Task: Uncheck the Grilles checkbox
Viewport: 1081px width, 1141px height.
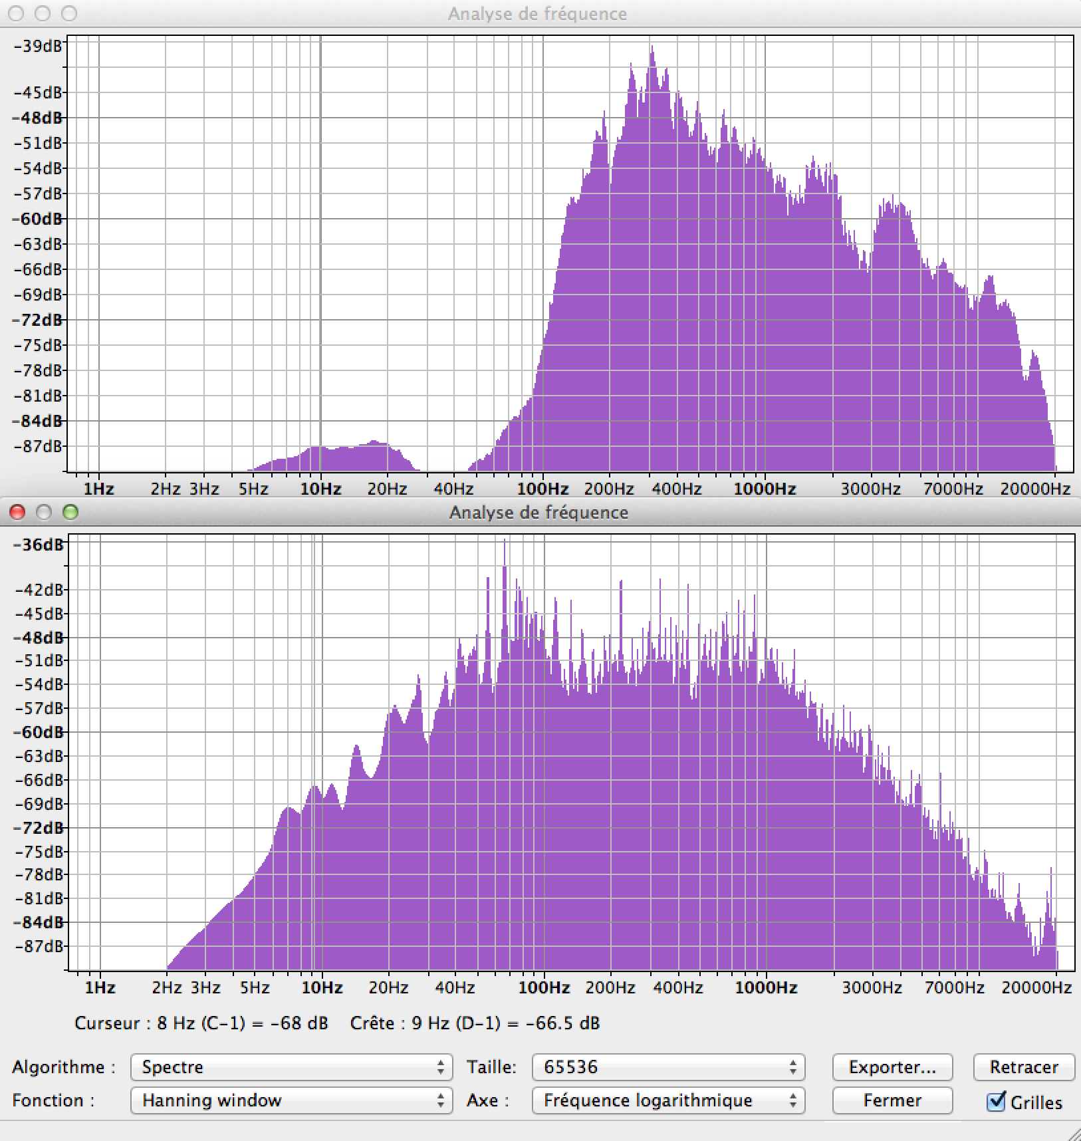Action: [996, 1102]
